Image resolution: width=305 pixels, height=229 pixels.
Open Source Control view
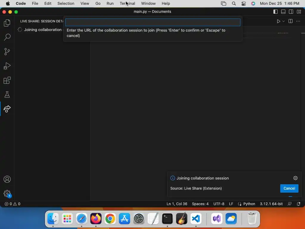[x=7, y=52]
